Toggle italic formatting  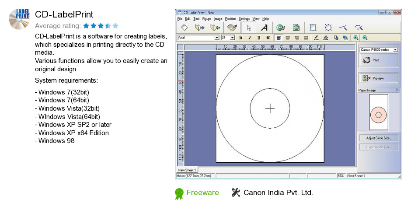pyautogui.click(x=250, y=38)
